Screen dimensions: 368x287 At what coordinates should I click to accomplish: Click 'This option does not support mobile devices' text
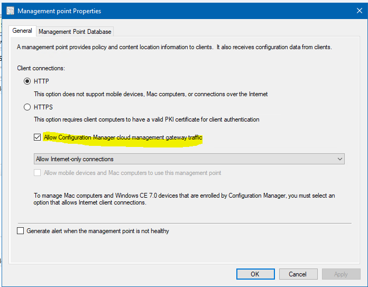(x=151, y=94)
